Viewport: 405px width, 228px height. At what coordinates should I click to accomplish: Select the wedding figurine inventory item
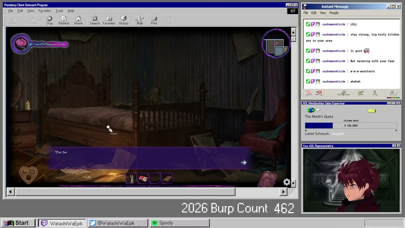pos(131,179)
